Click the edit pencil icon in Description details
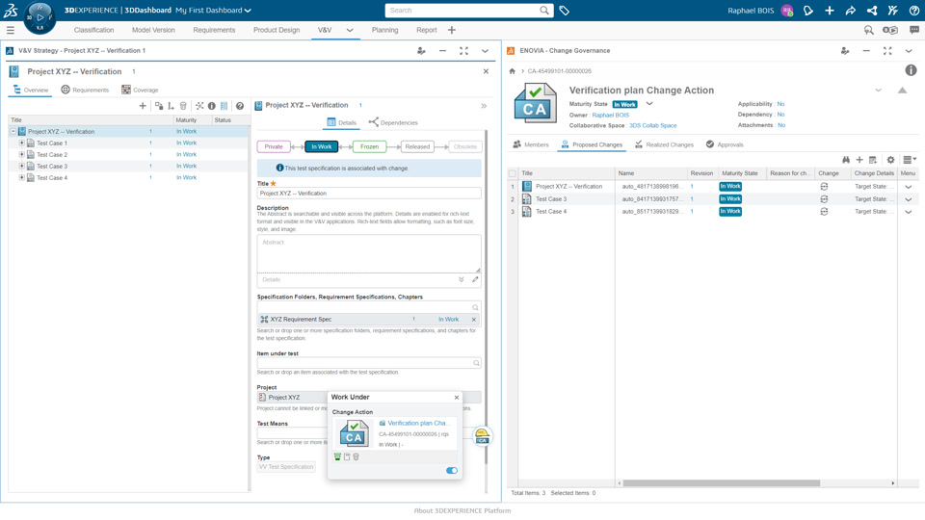The height and width of the screenshot is (520, 925). point(475,279)
